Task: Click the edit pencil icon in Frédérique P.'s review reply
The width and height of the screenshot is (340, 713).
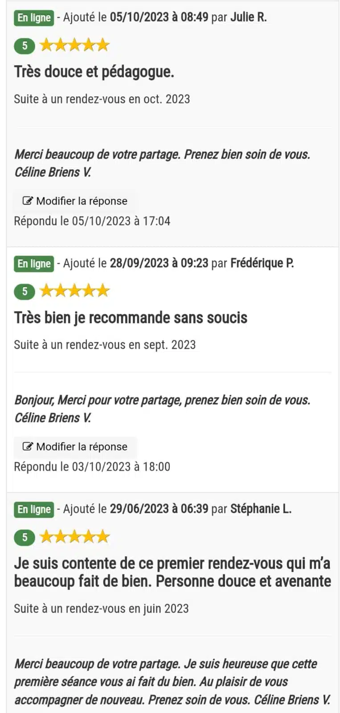Action: click(28, 447)
